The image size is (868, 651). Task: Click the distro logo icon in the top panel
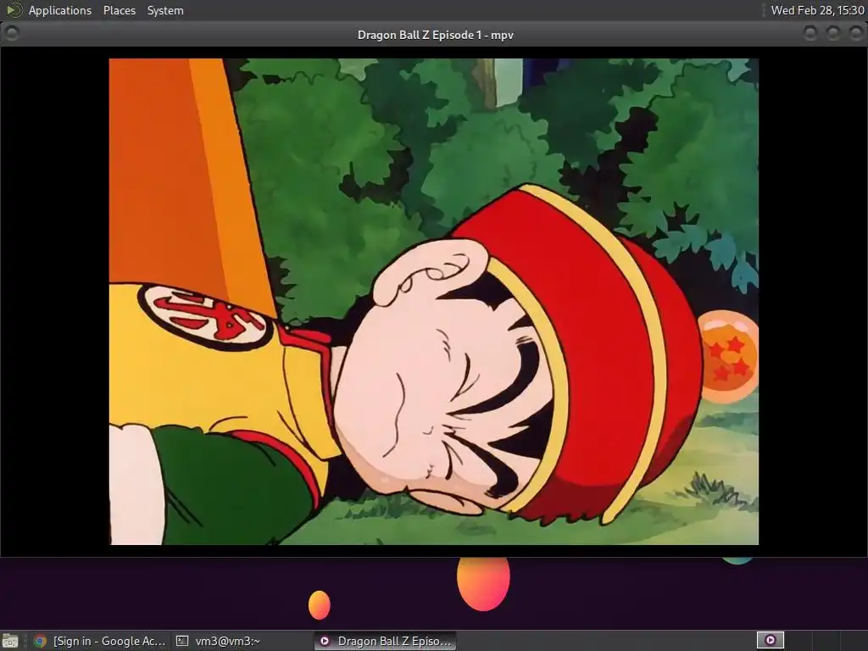(x=14, y=10)
